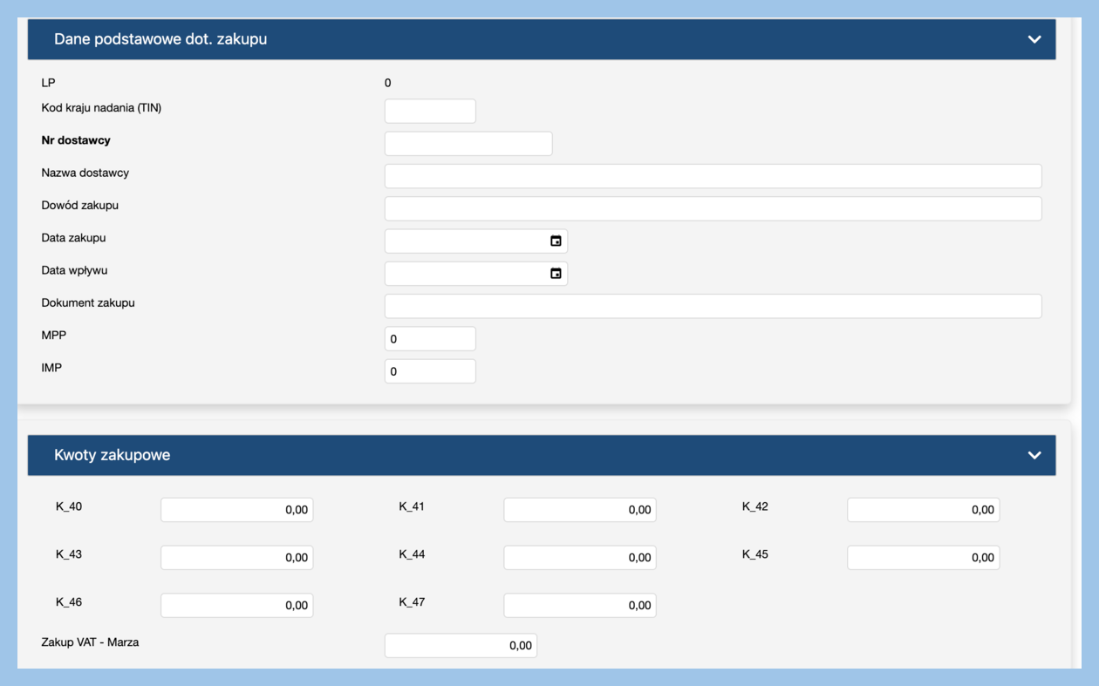The height and width of the screenshot is (686, 1099).
Task: Click the K_42 amount input
Action: pos(923,510)
